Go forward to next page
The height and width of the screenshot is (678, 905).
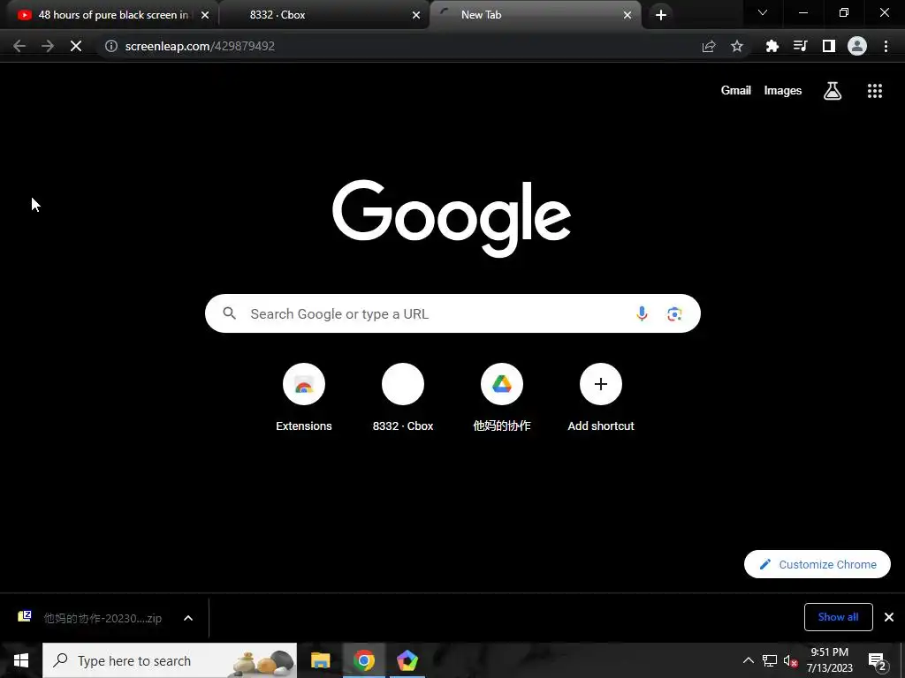48,46
